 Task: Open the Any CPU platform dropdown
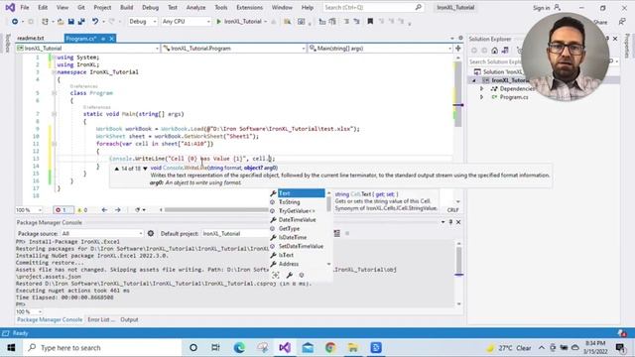tap(186, 22)
